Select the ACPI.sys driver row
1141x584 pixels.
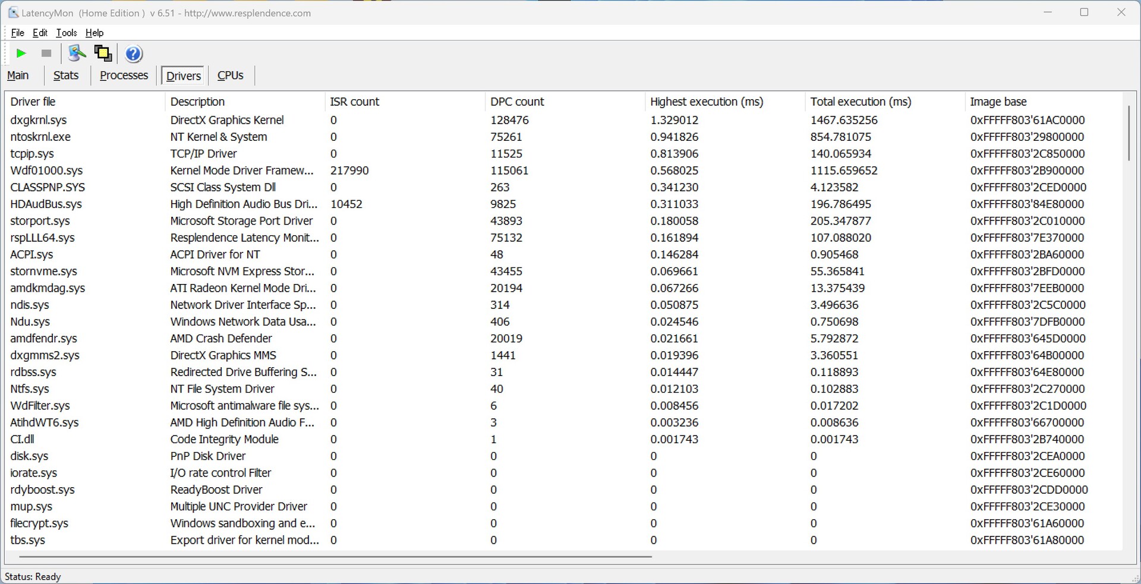(563, 254)
